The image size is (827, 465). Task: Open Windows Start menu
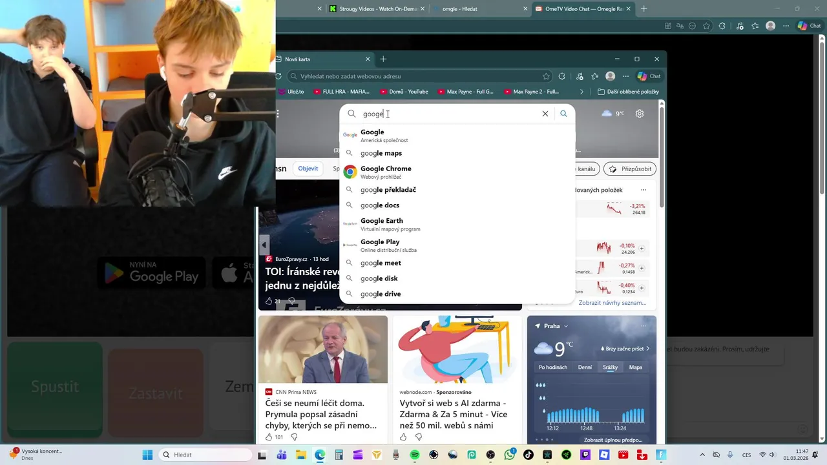click(147, 455)
